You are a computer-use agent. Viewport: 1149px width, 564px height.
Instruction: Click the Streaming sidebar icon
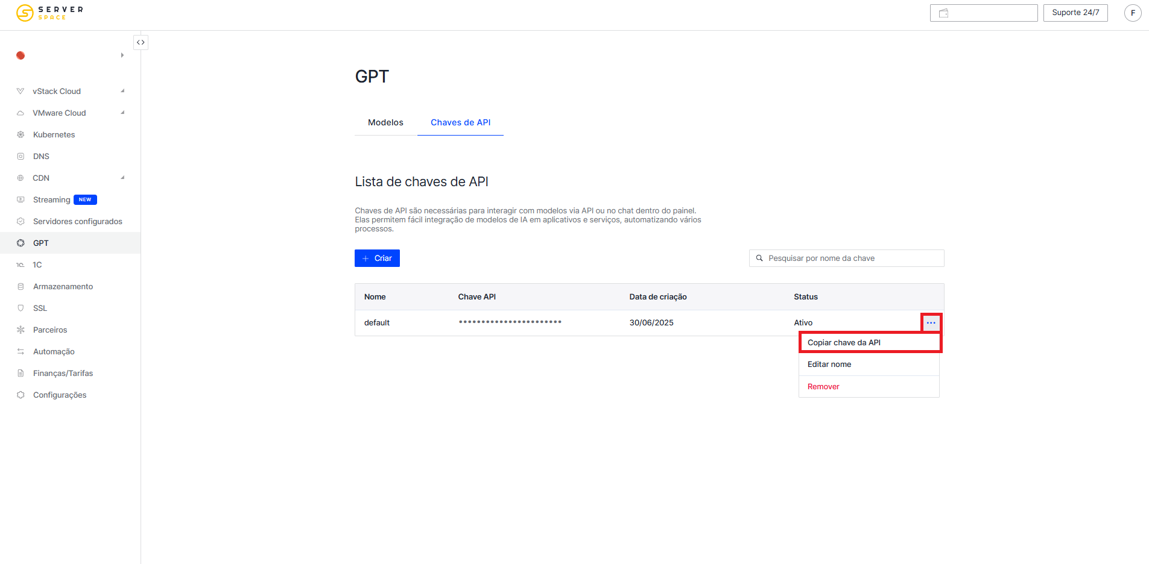click(x=21, y=199)
